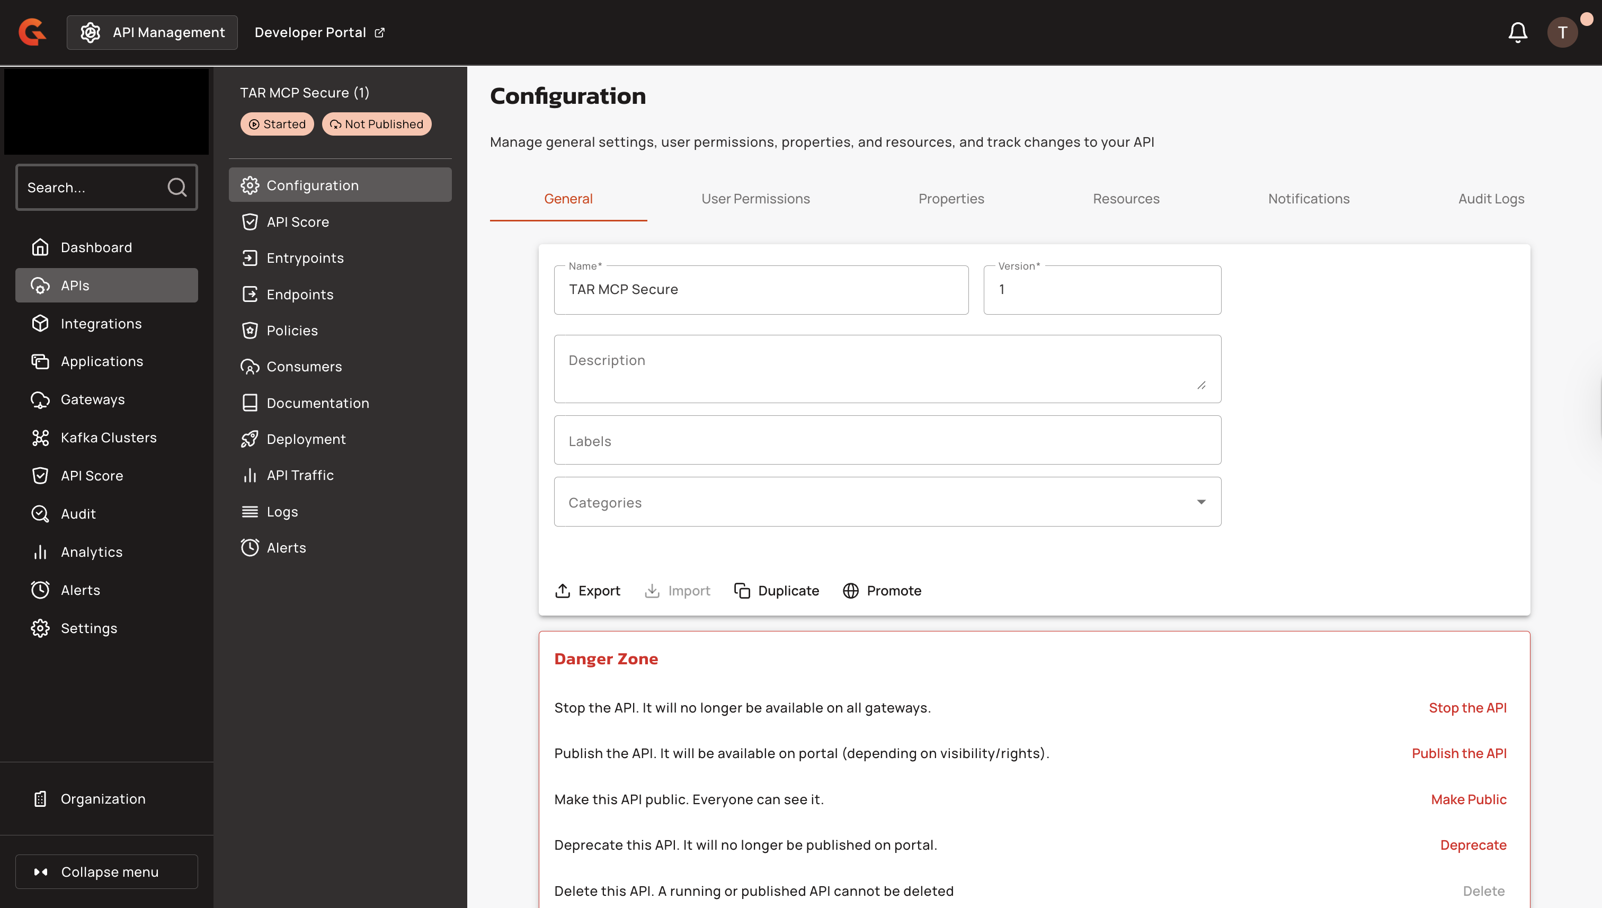The width and height of the screenshot is (1602, 908).
Task: Switch to the User Permissions tab
Action: click(755, 199)
